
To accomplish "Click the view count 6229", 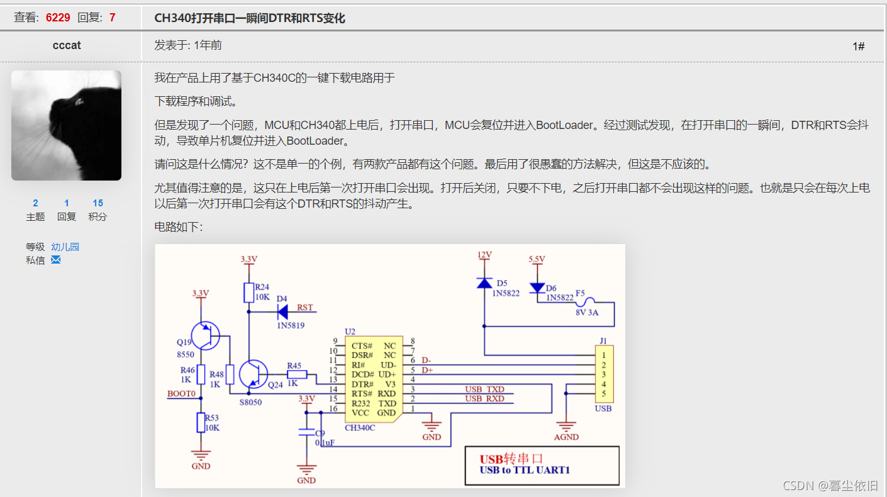I will (58, 18).
